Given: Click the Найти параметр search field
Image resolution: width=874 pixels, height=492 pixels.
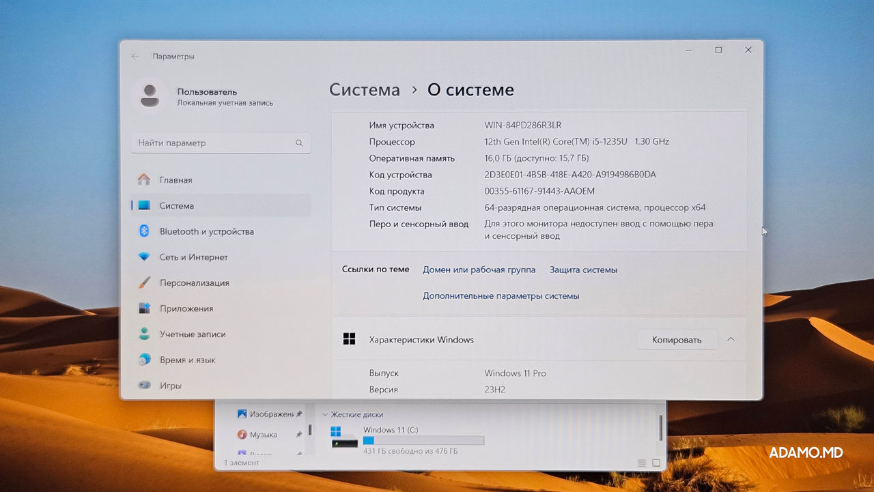Looking at the screenshot, I should [221, 143].
